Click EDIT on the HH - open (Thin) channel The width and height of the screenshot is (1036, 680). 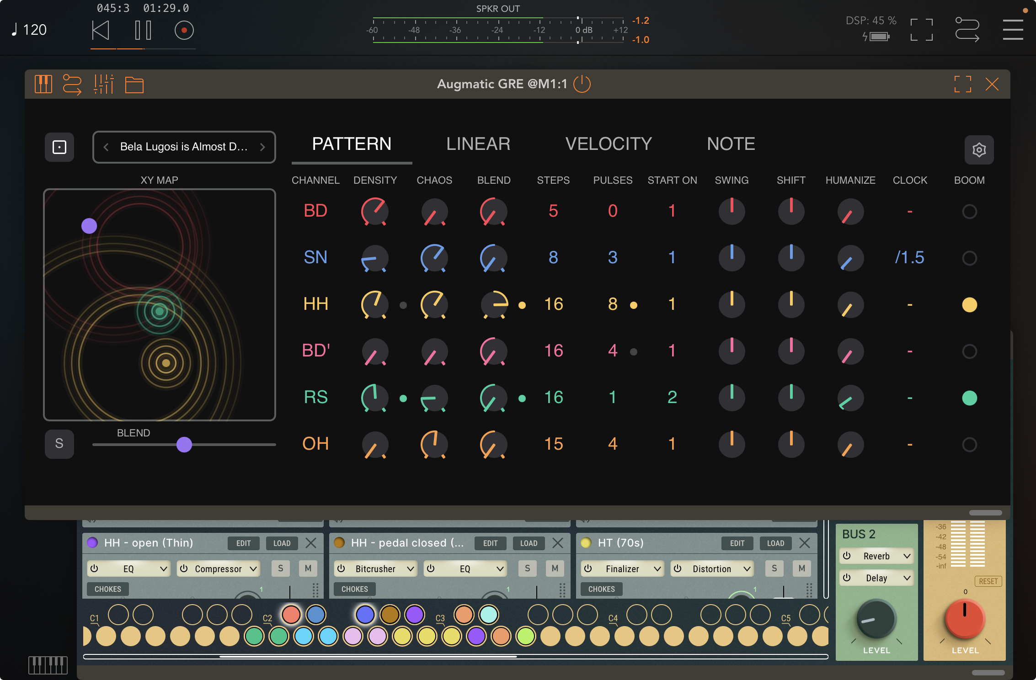pyautogui.click(x=243, y=543)
